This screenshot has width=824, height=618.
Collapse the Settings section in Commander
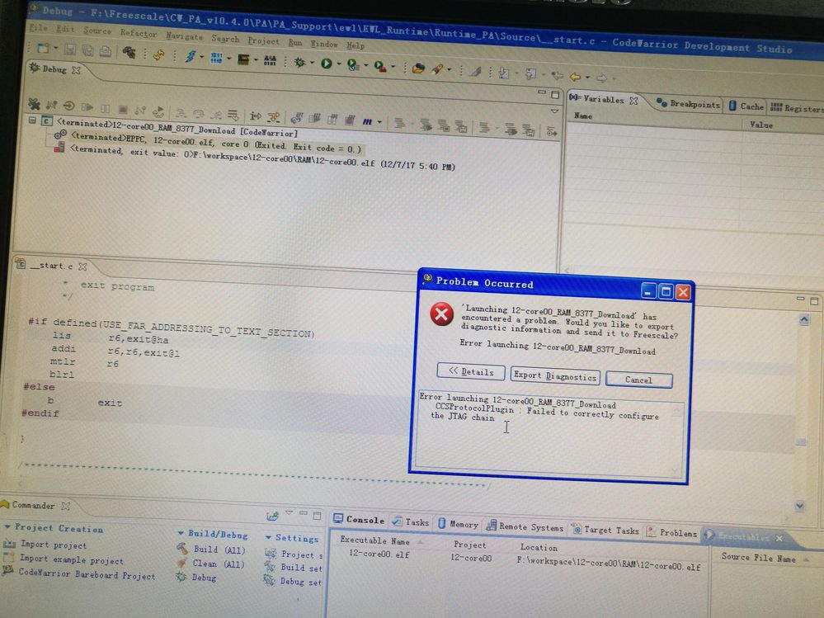coord(269,538)
